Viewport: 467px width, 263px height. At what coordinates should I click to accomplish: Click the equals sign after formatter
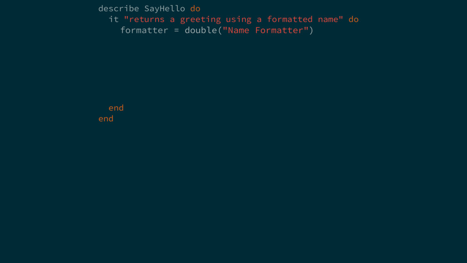[x=176, y=30]
